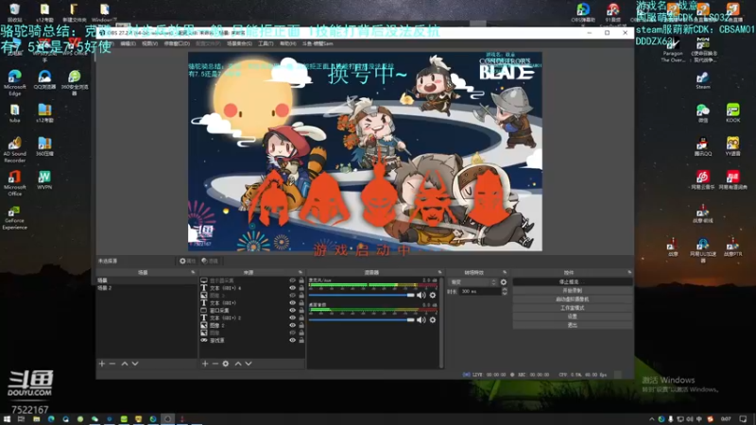The image size is (756, 425).
Task: Move source down with Sources panel down arrow
Action: 249,364
